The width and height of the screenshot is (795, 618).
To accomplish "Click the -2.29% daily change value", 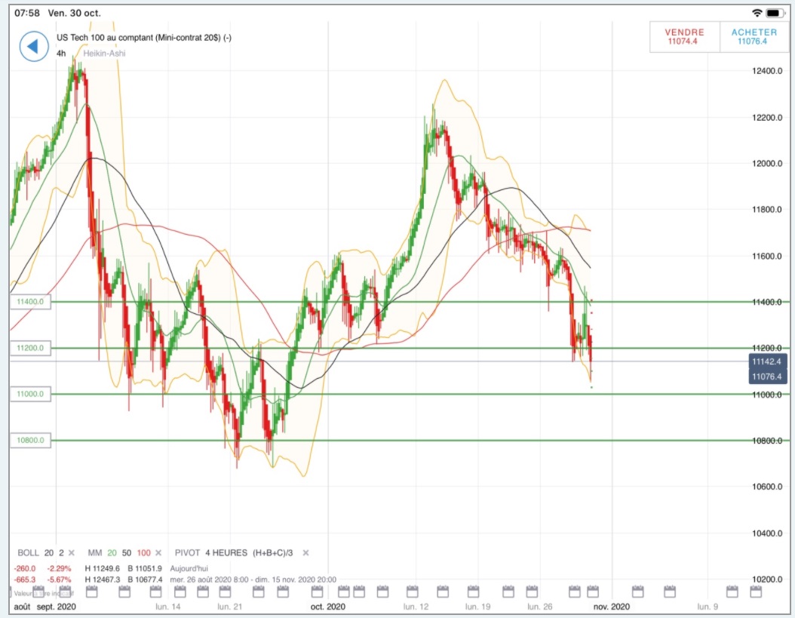I will point(60,569).
